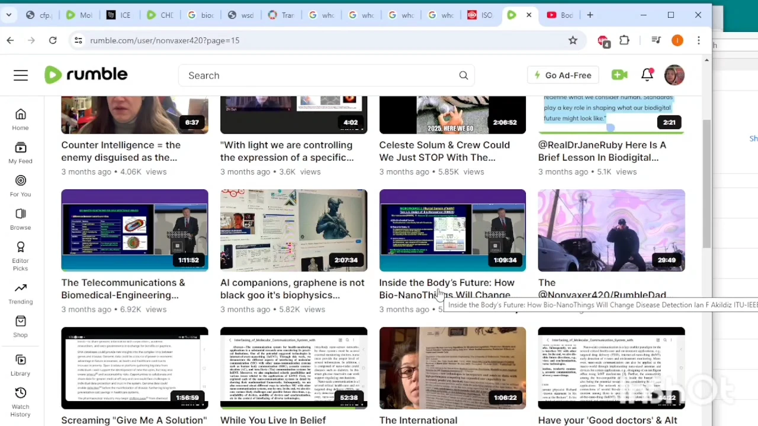The image size is (758, 426).
Task: Switch to the Tran tab
Action: (x=280, y=15)
